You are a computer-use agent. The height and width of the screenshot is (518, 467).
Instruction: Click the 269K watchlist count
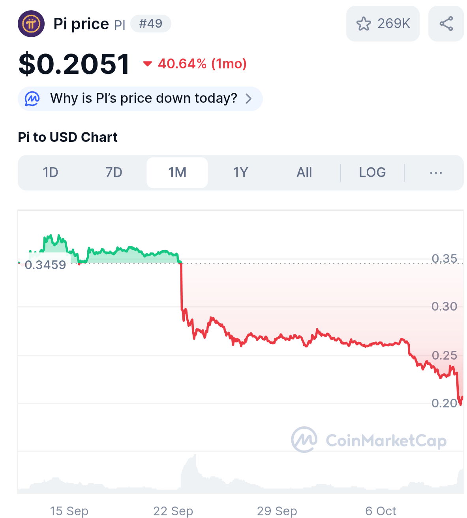tap(394, 24)
